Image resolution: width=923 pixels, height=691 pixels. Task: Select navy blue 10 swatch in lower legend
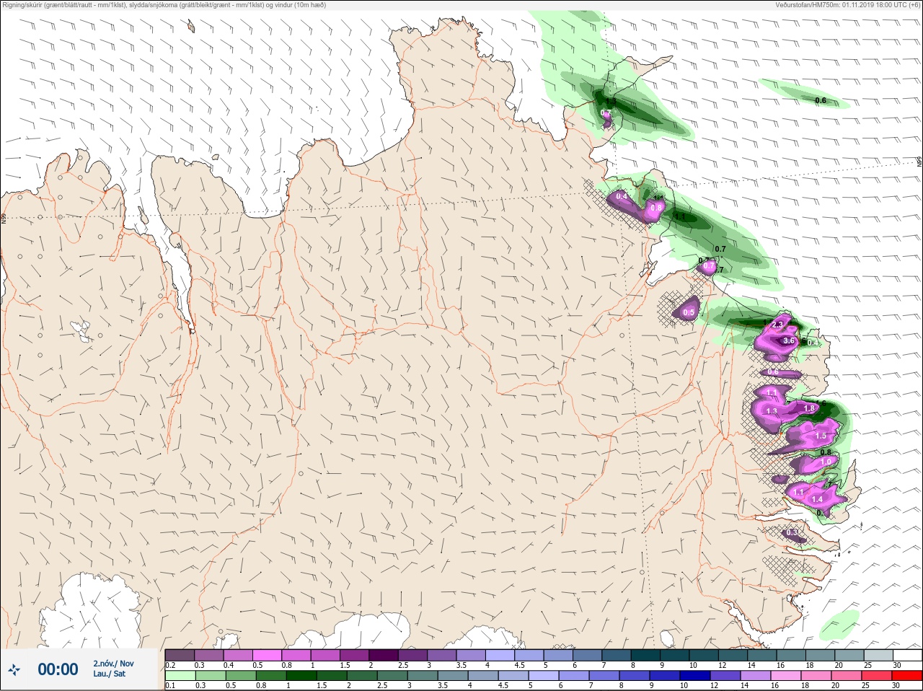pyautogui.click(x=694, y=676)
